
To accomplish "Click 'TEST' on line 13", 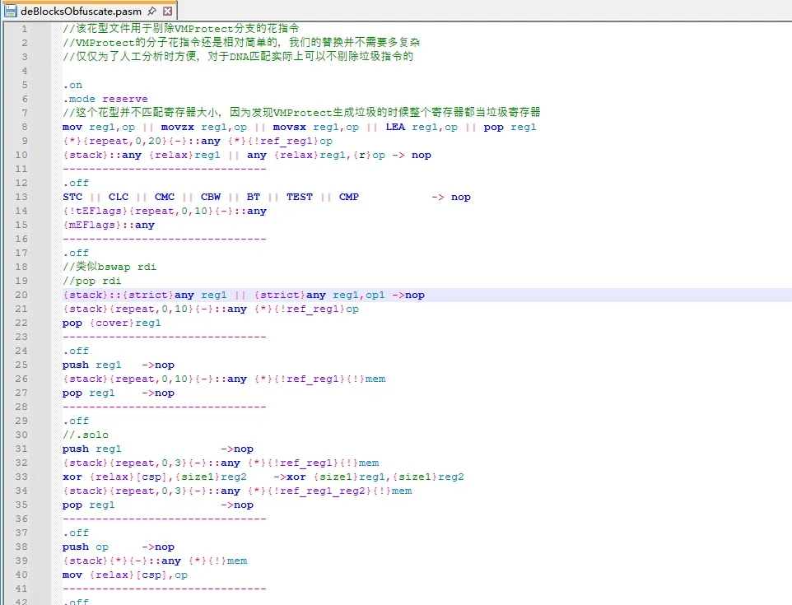I will tap(300, 197).
